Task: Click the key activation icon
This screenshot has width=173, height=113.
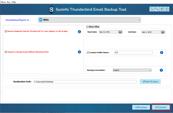Action: click(x=157, y=9)
